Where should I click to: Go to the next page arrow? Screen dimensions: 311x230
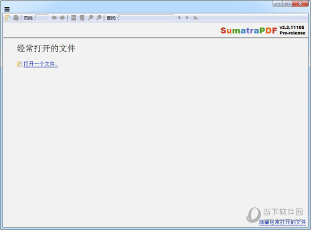62,18
